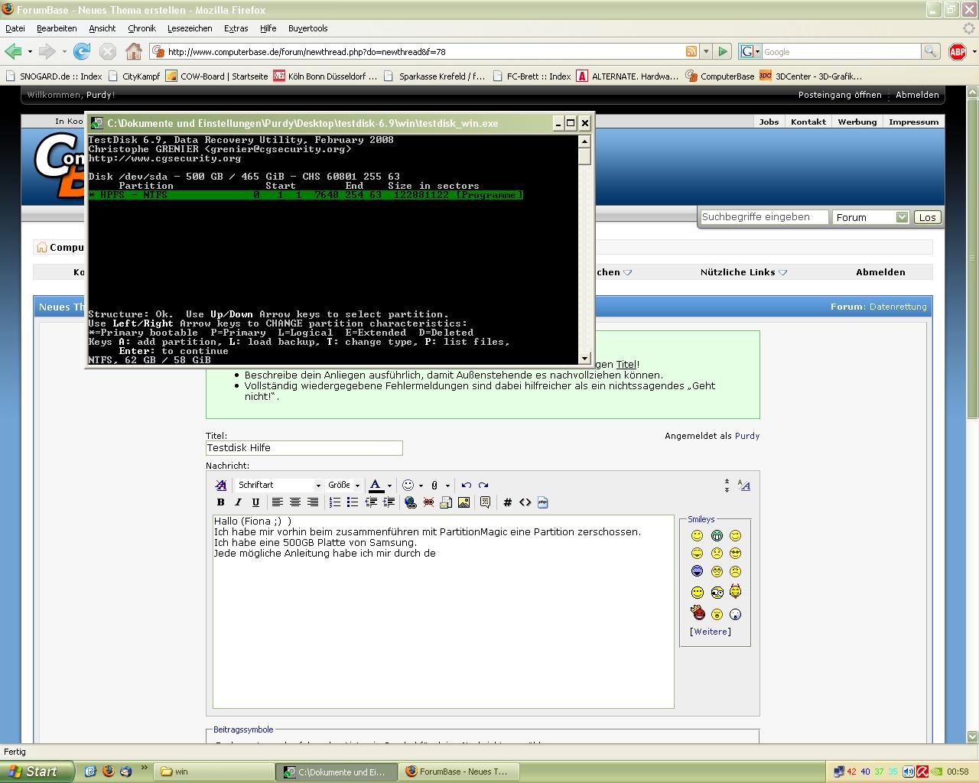Viewport: 979px width, 783px height.
Task: Click the Posteingang öffnen link
Action: point(840,95)
